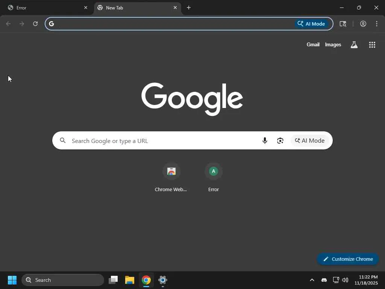This screenshot has height=289, width=385.
Task: Click the Google logo
Action: (x=192, y=99)
